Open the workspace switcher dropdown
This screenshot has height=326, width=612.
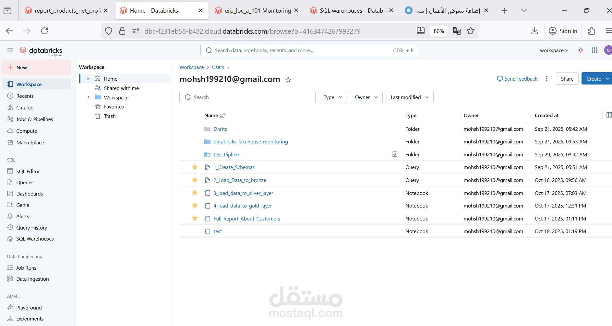click(x=554, y=50)
